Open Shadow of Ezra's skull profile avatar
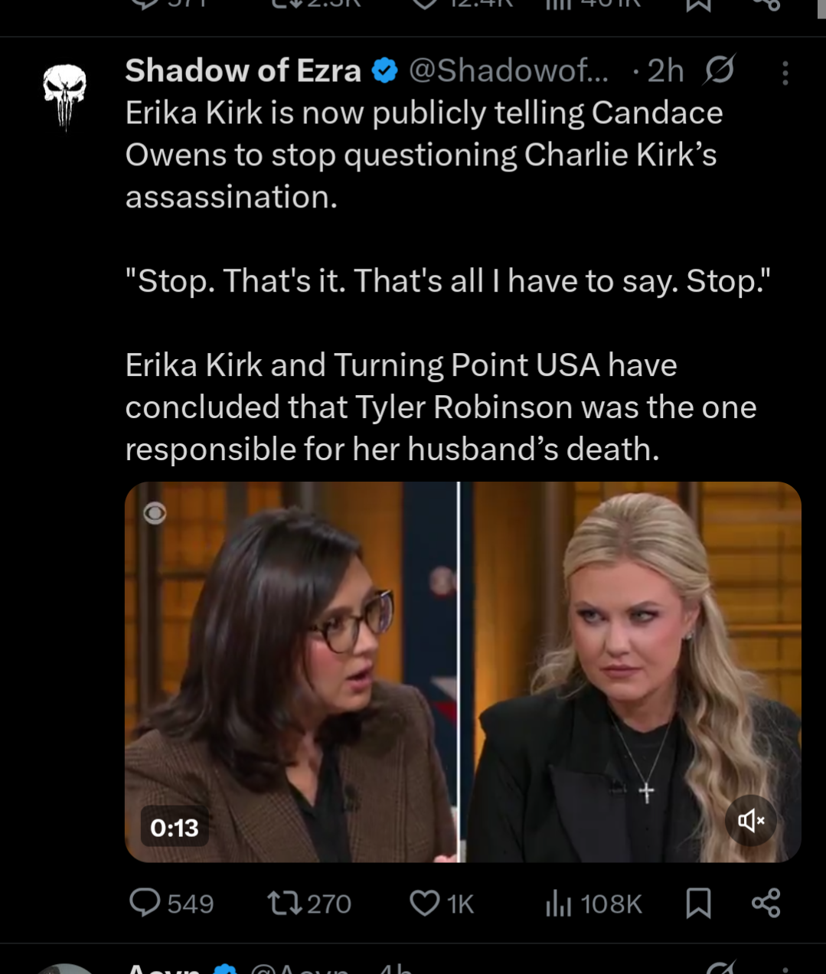This screenshot has width=826, height=974. point(64,96)
